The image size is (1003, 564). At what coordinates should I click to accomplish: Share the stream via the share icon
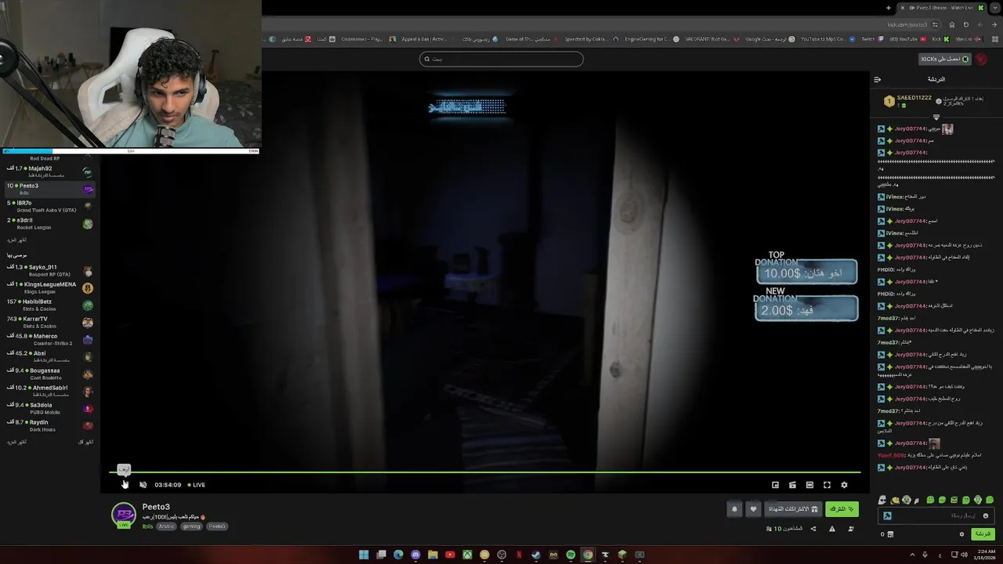point(813,529)
